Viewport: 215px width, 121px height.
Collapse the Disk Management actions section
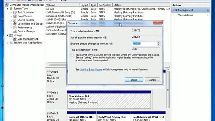coord(208,10)
